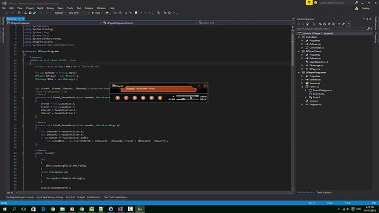The width and height of the screenshot is (379, 213).
Task: Open the Help menu
Action: click(x=112, y=8)
